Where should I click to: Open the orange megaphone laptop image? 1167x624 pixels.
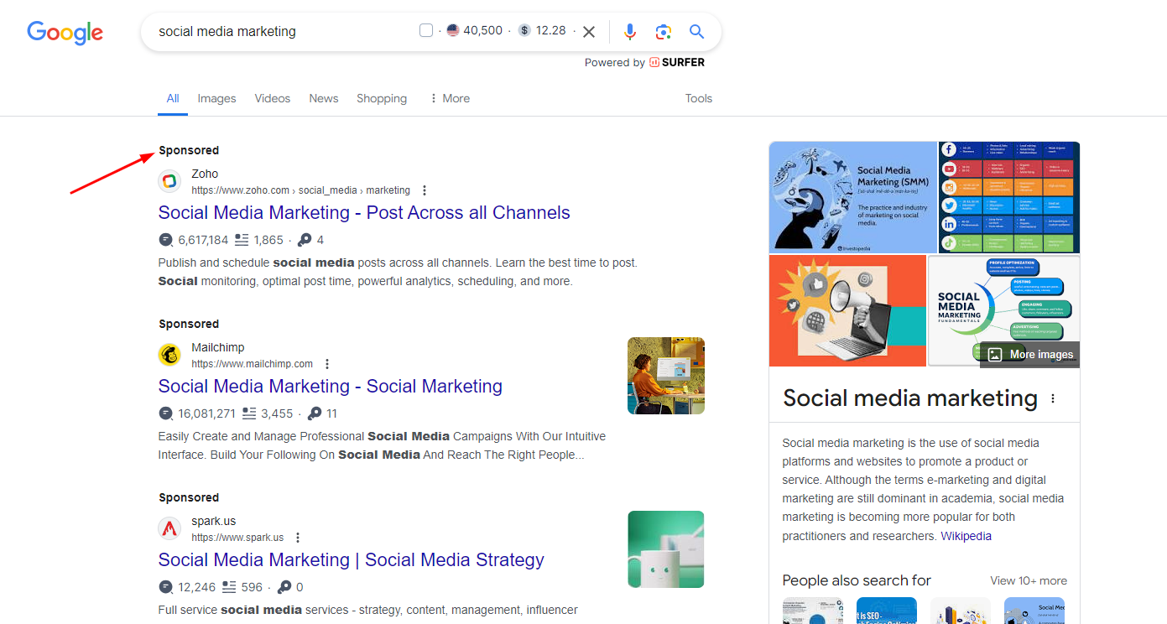847,311
